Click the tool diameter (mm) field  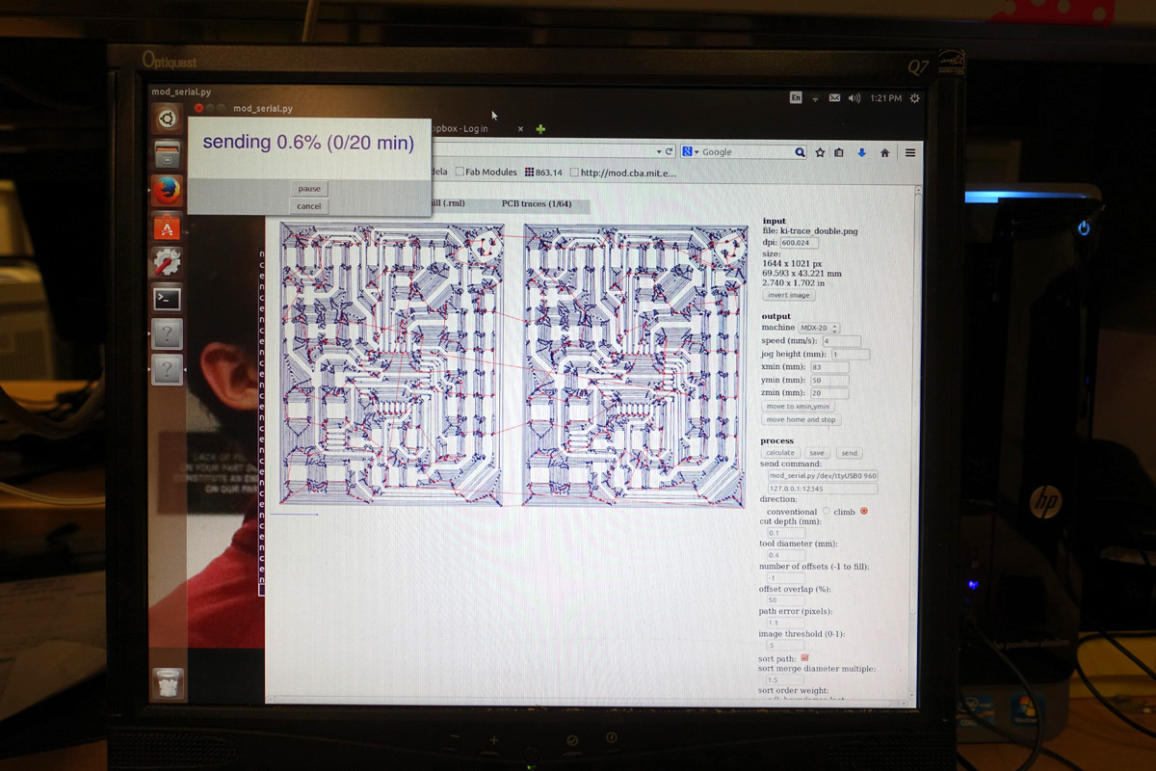[x=785, y=555]
